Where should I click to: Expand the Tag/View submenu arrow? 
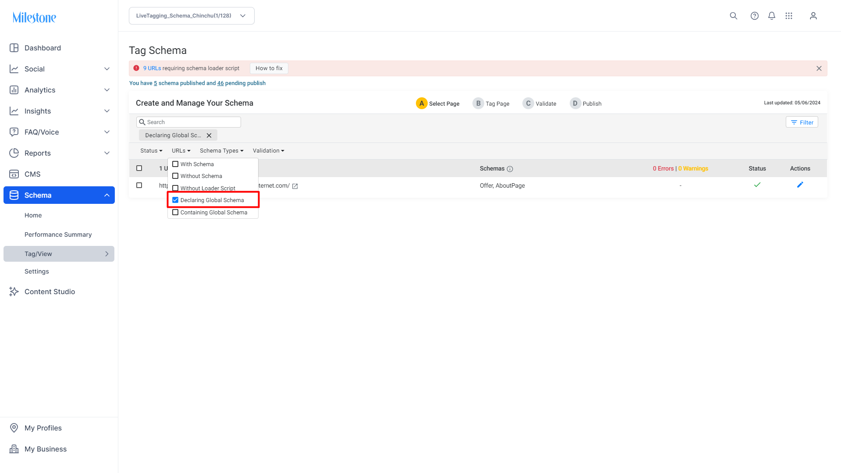[107, 254]
